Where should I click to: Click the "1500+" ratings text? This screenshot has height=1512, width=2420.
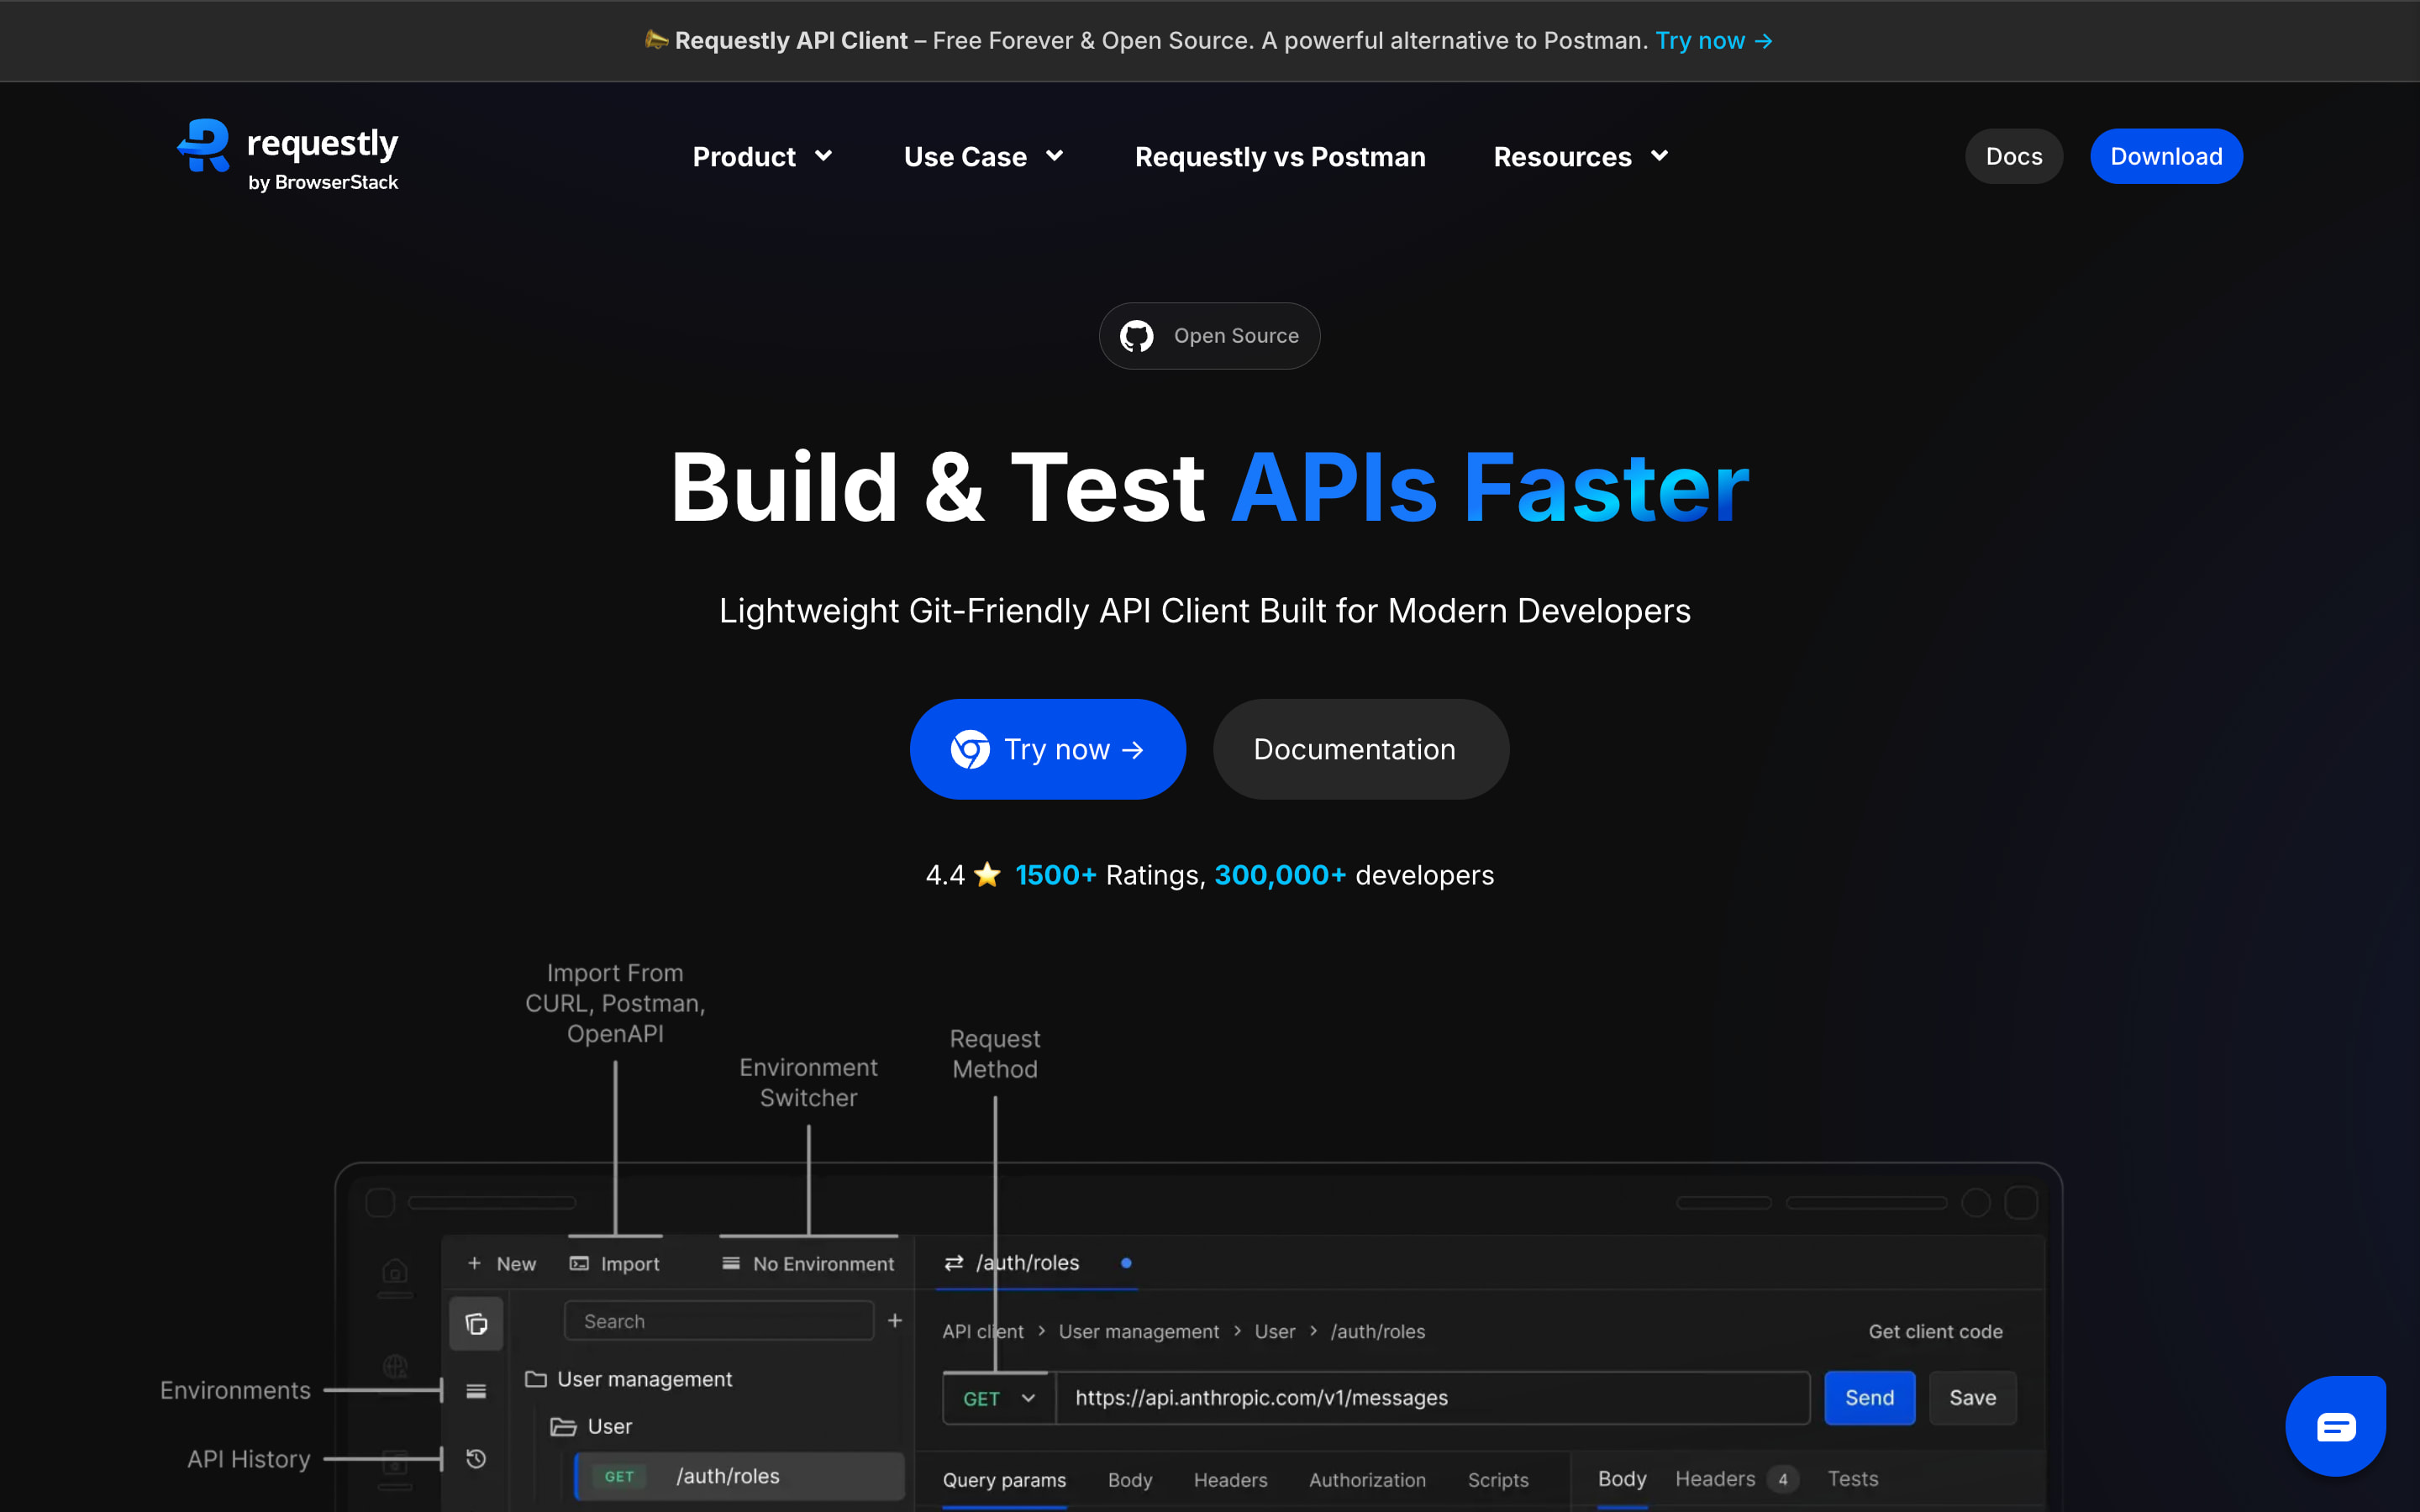1056,875
